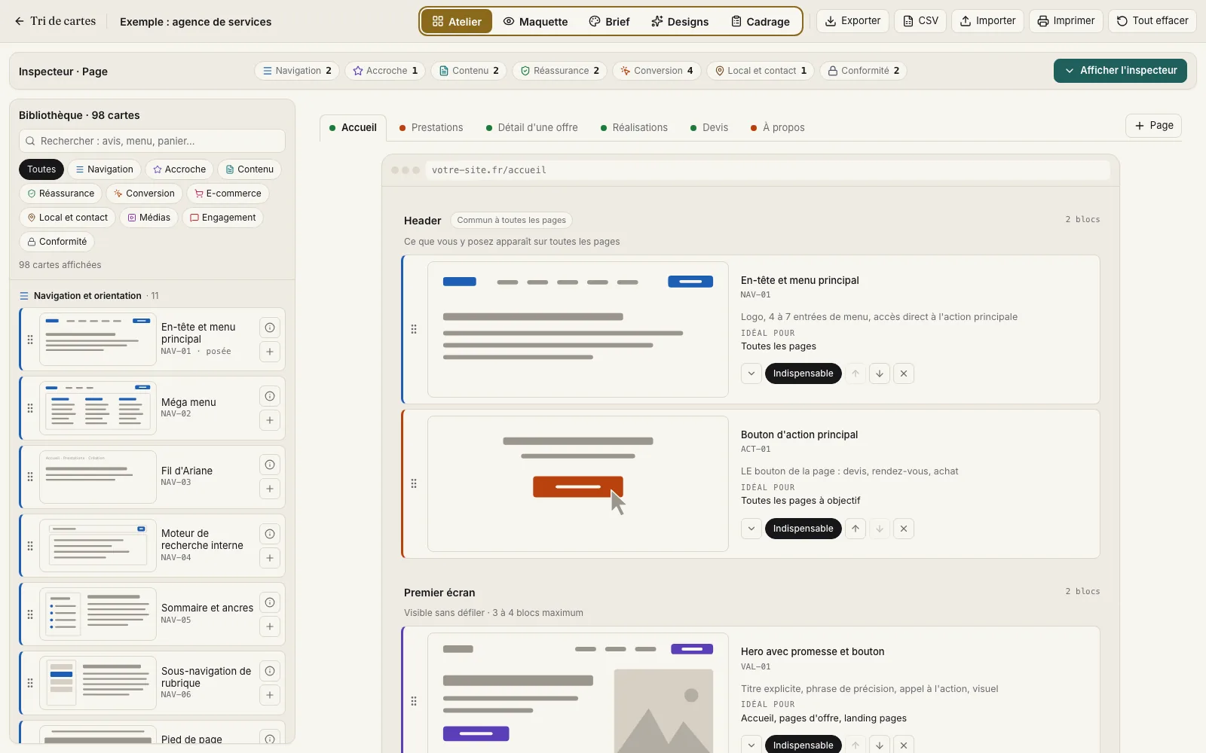The image size is (1206, 753).
Task: Select the Prestations page tab
Action: pyautogui.click(x=431, y=128)
